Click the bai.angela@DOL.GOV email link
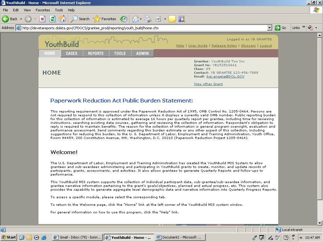323x242 pixels. tap(225, 77)
